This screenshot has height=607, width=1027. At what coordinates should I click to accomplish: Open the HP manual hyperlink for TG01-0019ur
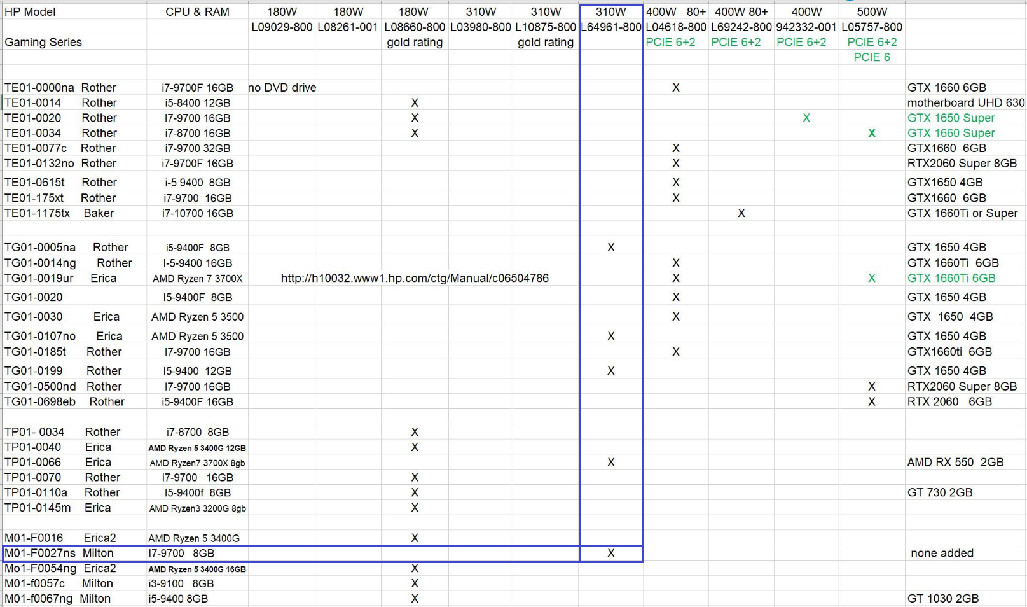coord(415,278)
